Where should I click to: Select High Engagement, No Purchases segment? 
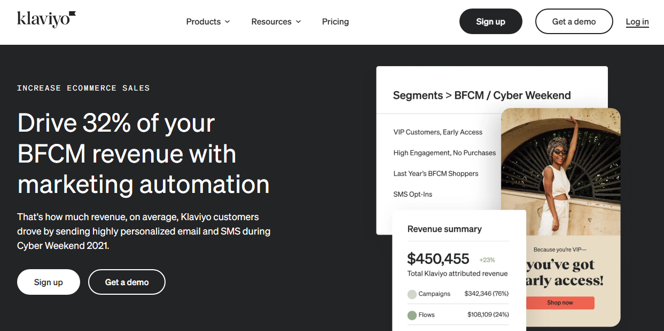point(444,153)
